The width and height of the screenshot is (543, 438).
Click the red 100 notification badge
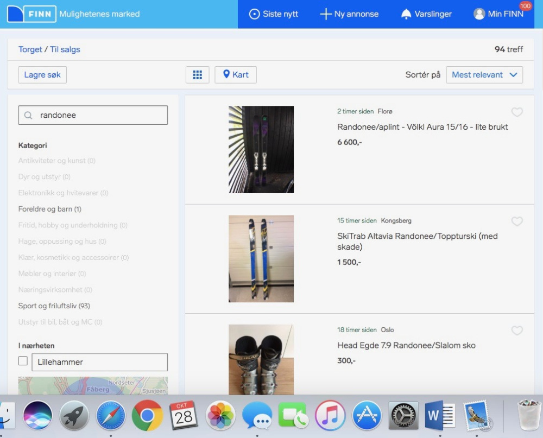525,6
